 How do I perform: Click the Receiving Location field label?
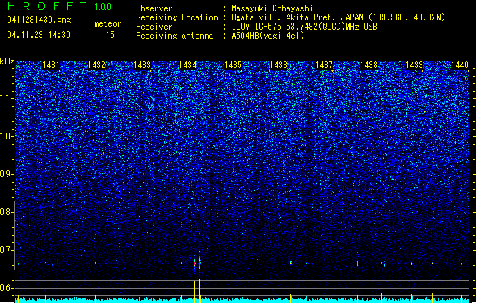pos(177,17)
